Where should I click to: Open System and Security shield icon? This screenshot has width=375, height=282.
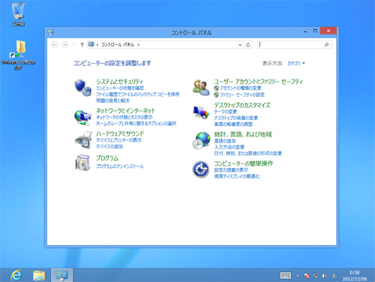point(83,88)
